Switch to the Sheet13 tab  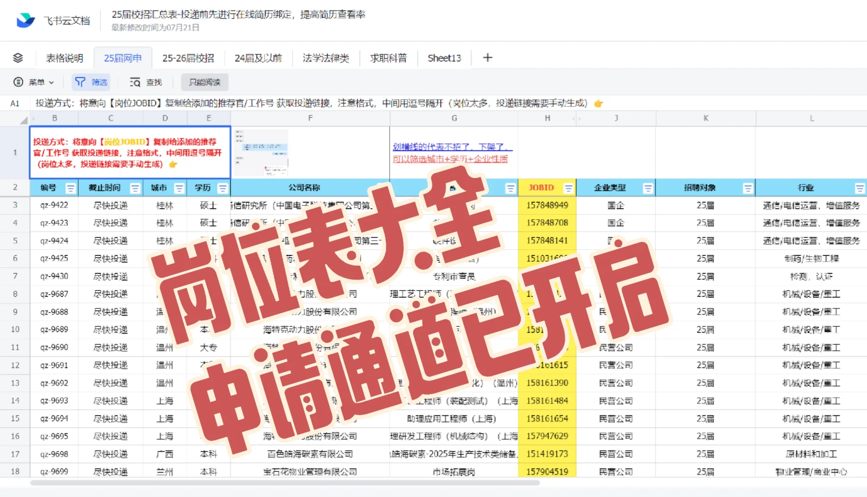pyautogui.click(x=444, y=58)
